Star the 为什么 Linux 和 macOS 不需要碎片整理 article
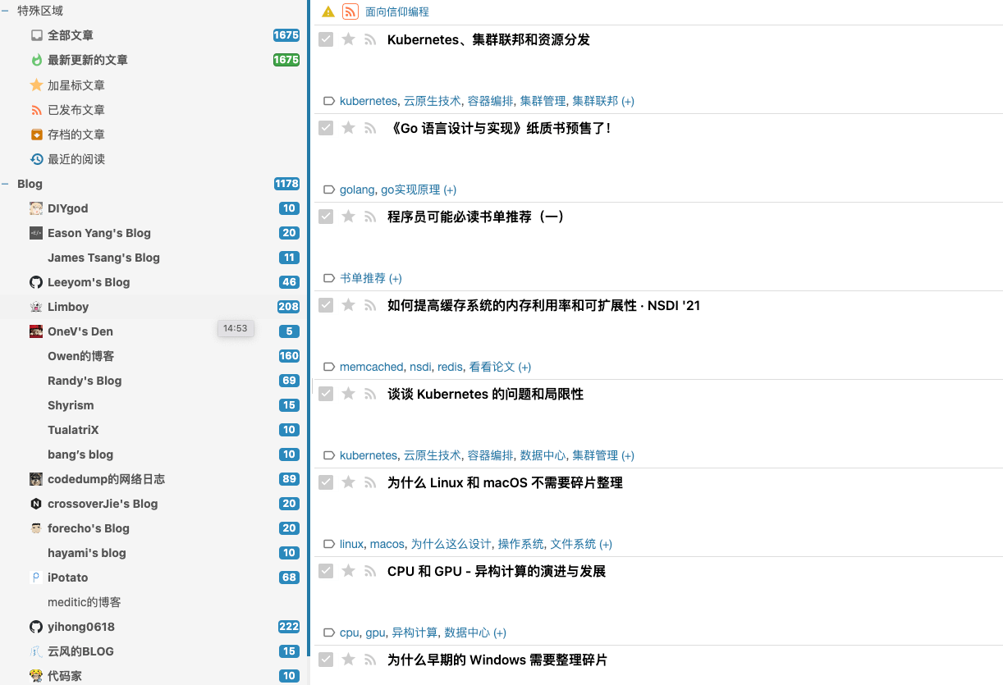 coord(348,482)
